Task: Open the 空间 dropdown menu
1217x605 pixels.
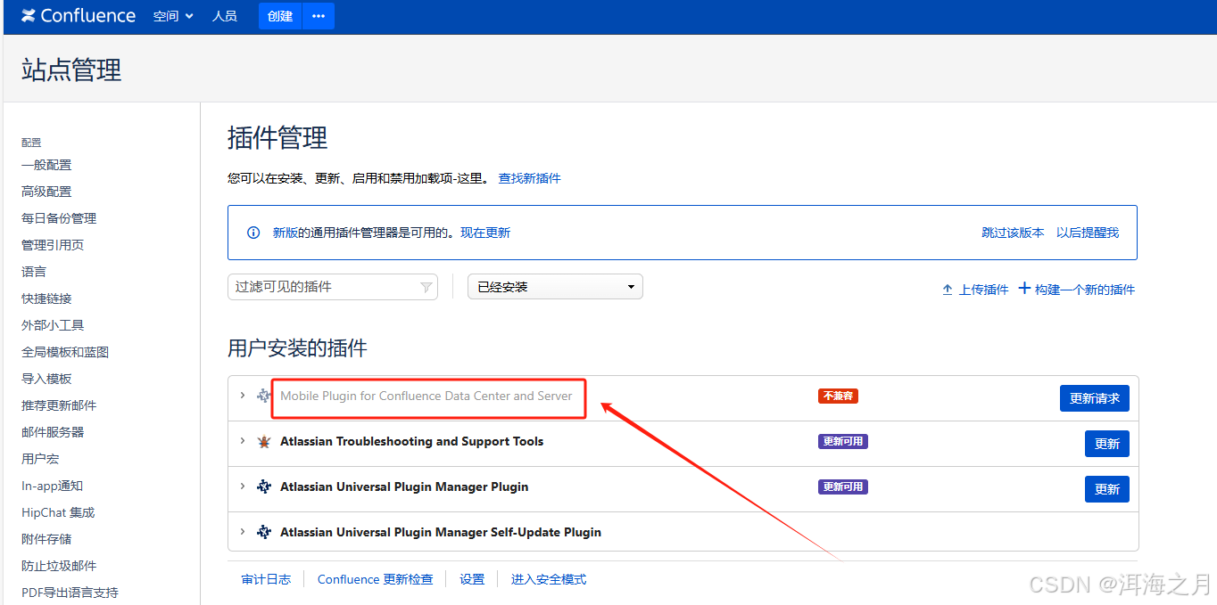Action: [x=173, y=16]
